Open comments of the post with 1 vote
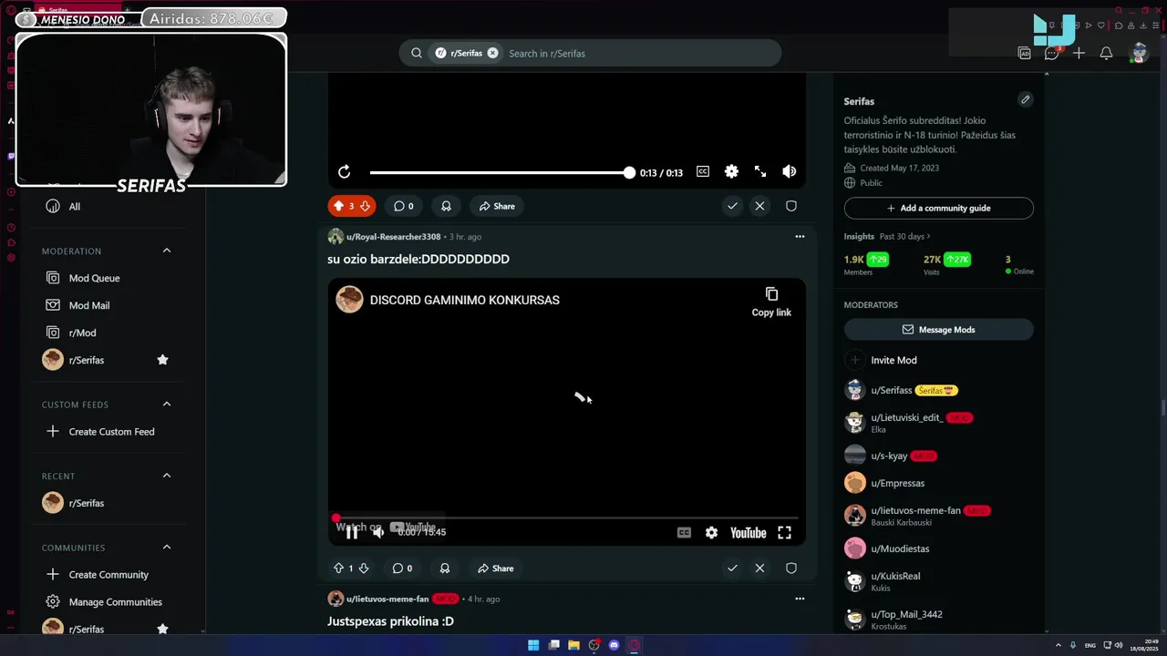Screen dimensions: 1167x656 click(402, 569)
